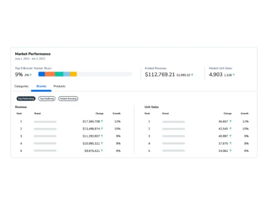This screenshot has width=268, height=205.
Task: Enable the Fastest Growing filter pill
Action: 68,98
